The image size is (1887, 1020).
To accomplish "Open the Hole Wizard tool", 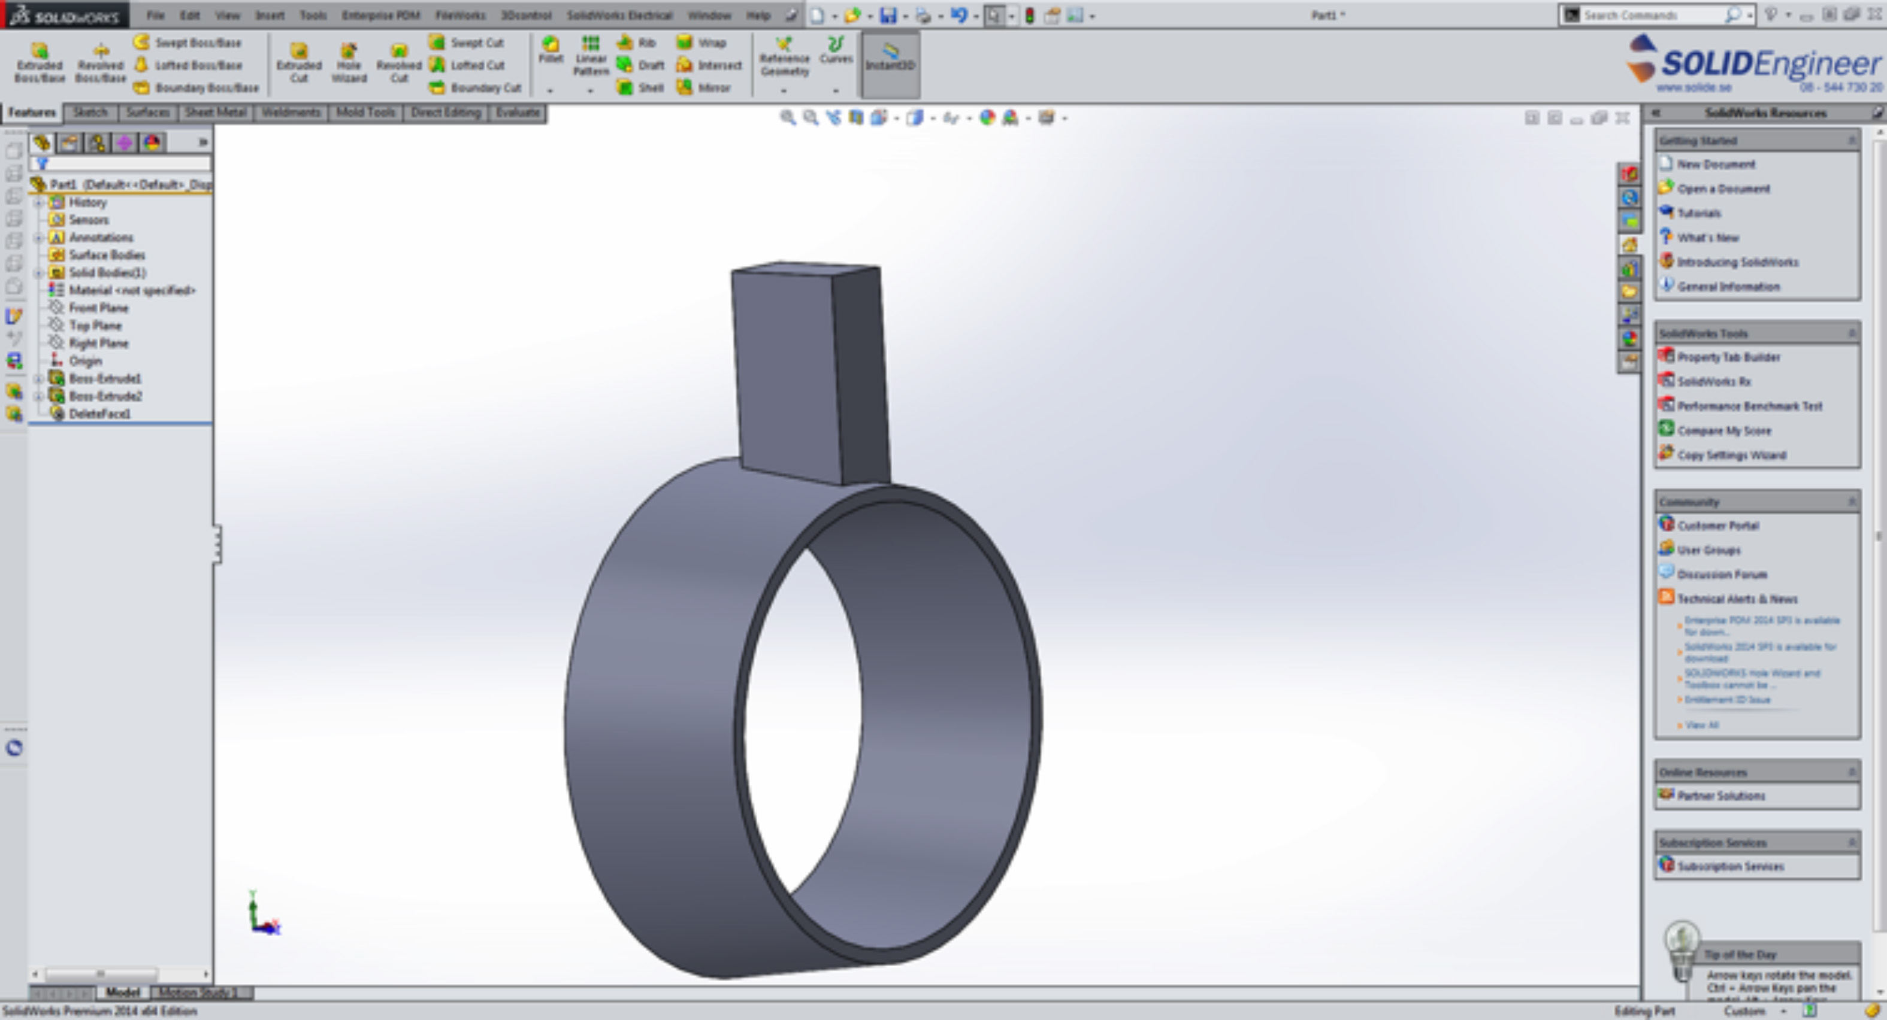I will pyautogui.click(x=349, y=62).
